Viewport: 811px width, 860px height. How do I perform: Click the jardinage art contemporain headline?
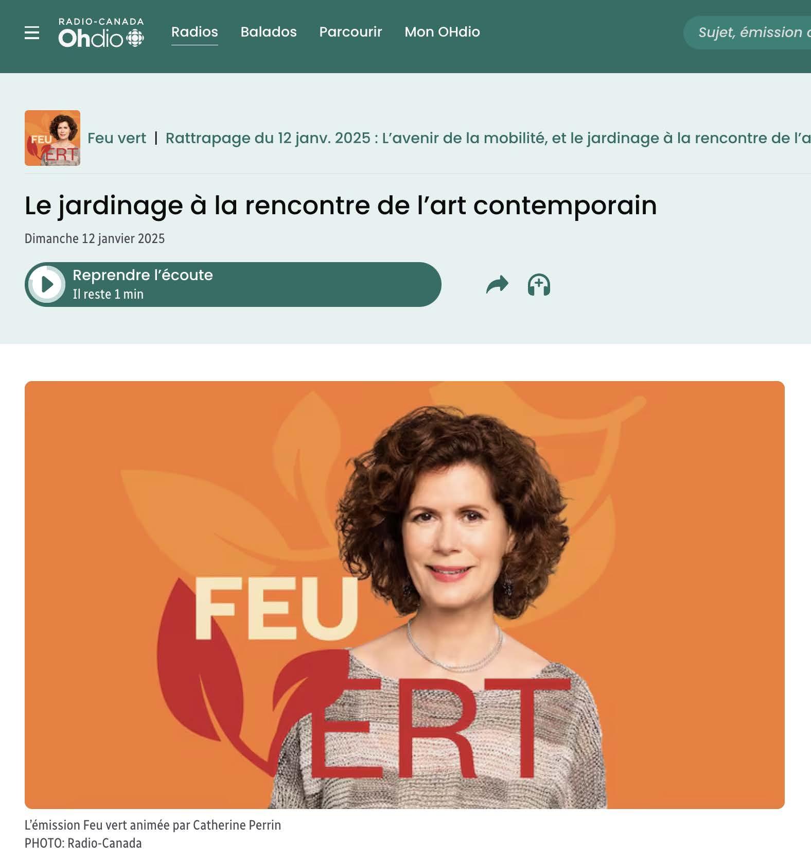(341, 205)
